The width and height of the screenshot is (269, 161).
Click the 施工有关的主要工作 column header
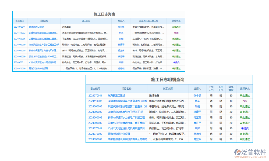[x=148, y=21]
